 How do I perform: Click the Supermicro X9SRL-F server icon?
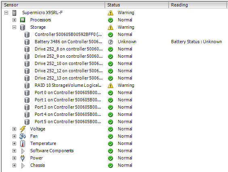tap(14, 13)
